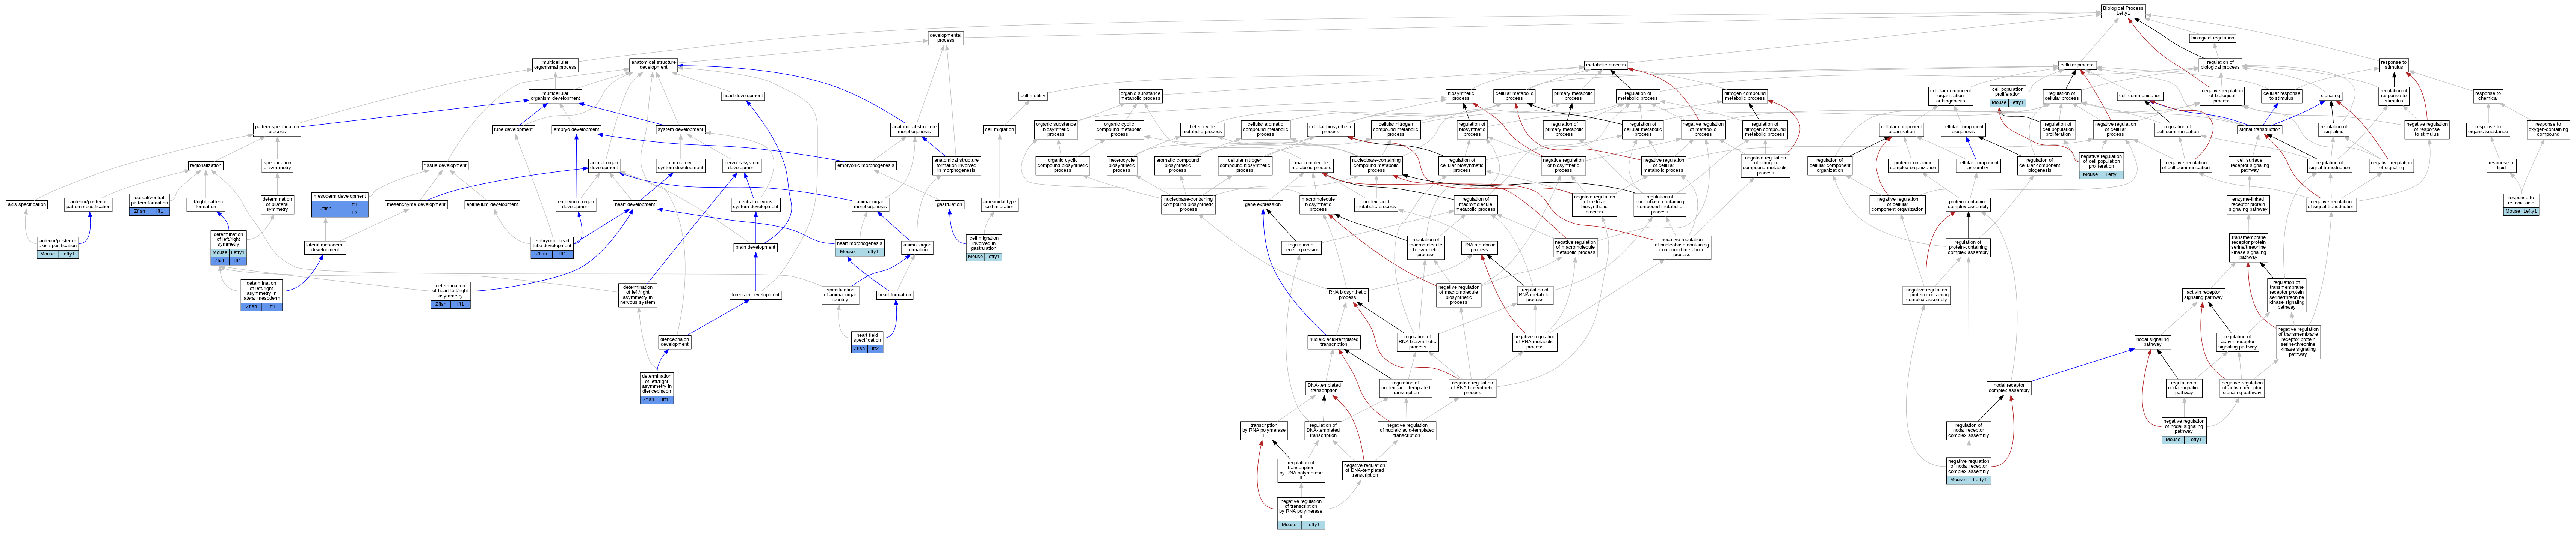The height and width of the screenshot is (533, 2576).
Task: Click the specification of symmetry node
Action: pyautogui.click(x=277, y=166)
